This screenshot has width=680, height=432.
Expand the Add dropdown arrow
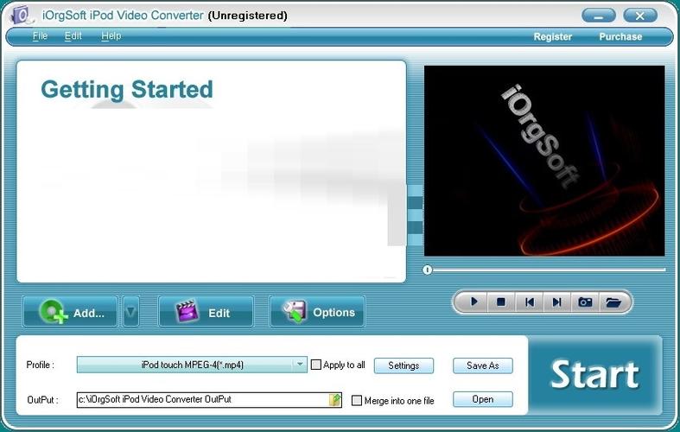pos(131,312)
